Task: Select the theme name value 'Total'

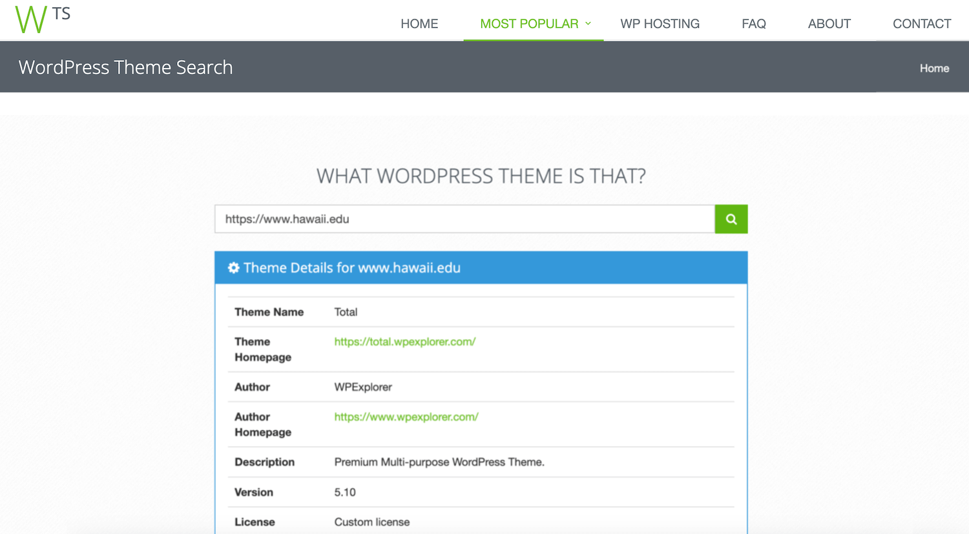Action: [x=346, y=312]
